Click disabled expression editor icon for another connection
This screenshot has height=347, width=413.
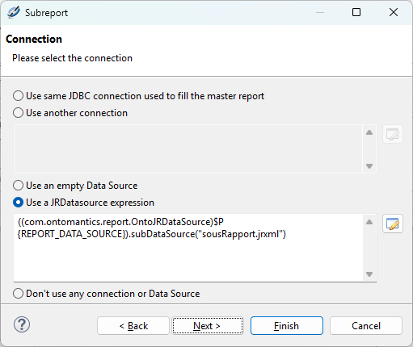393,134
